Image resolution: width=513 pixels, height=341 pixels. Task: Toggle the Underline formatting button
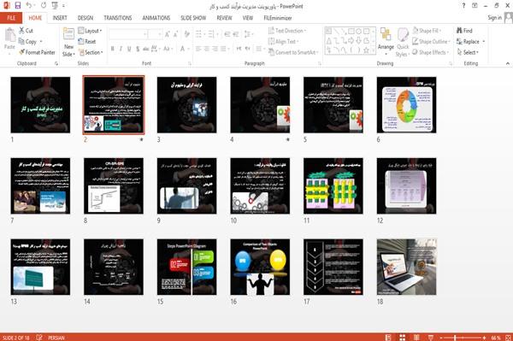click(x=129, y=49)
